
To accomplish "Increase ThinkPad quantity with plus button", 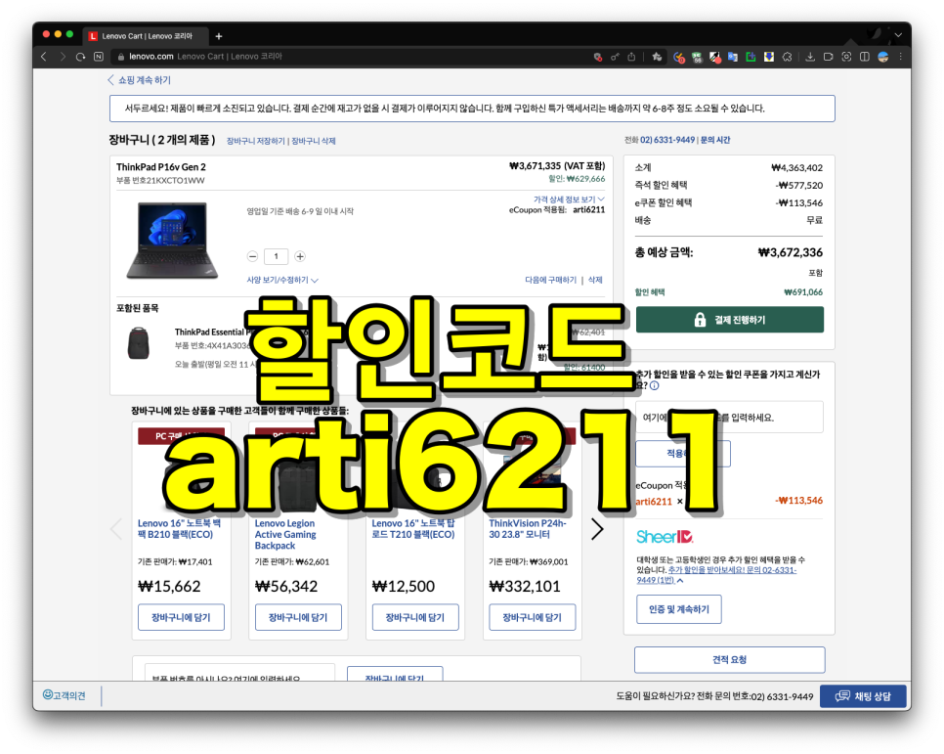I will [x=300, y=257].
